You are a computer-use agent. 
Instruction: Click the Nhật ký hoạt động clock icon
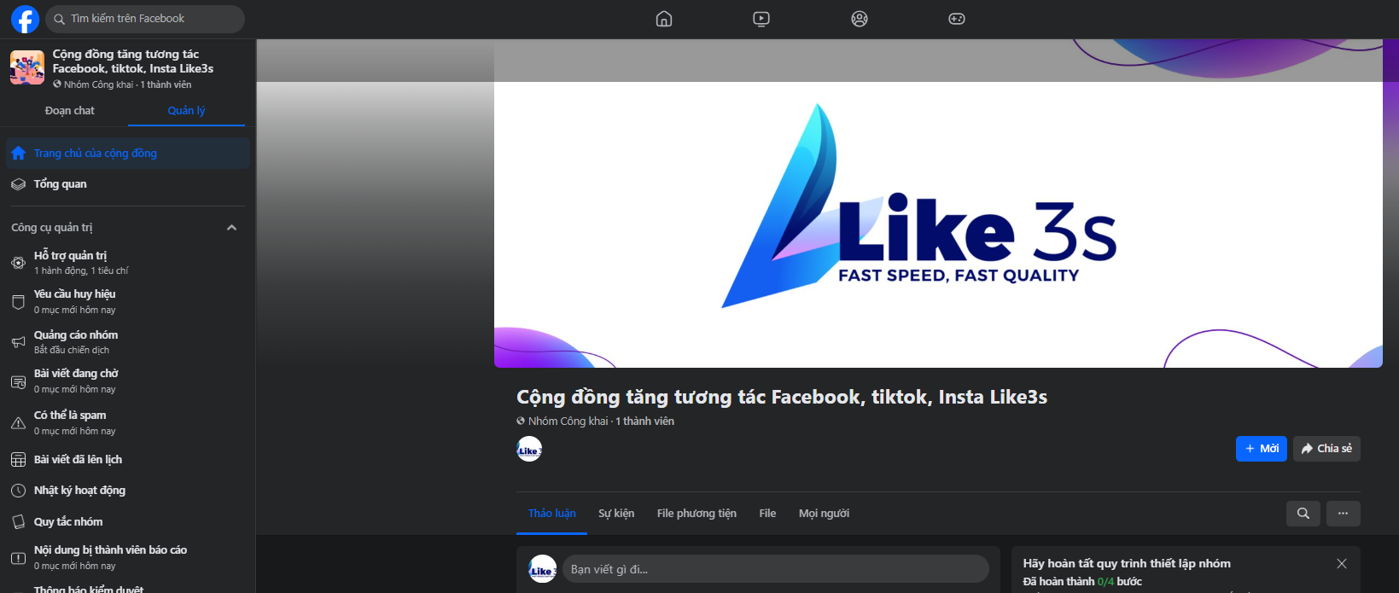18,491
